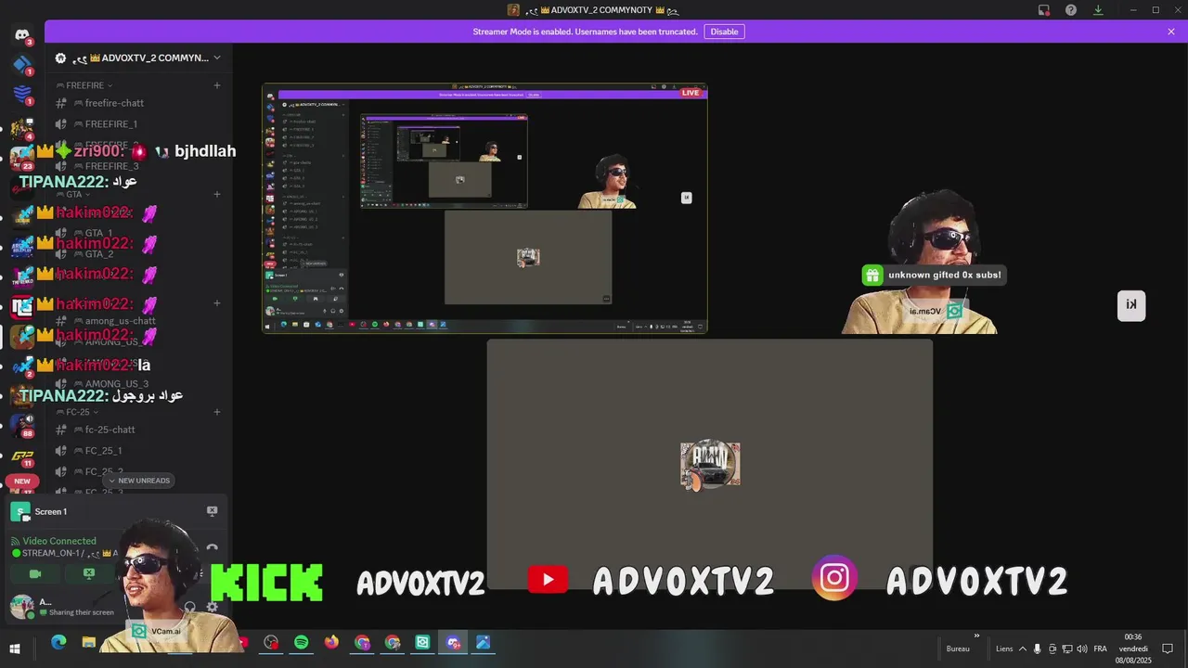Open user avatar showing Sharing their screen
1188x668 pixels.
pyautogui.click(x=21, y=608)
